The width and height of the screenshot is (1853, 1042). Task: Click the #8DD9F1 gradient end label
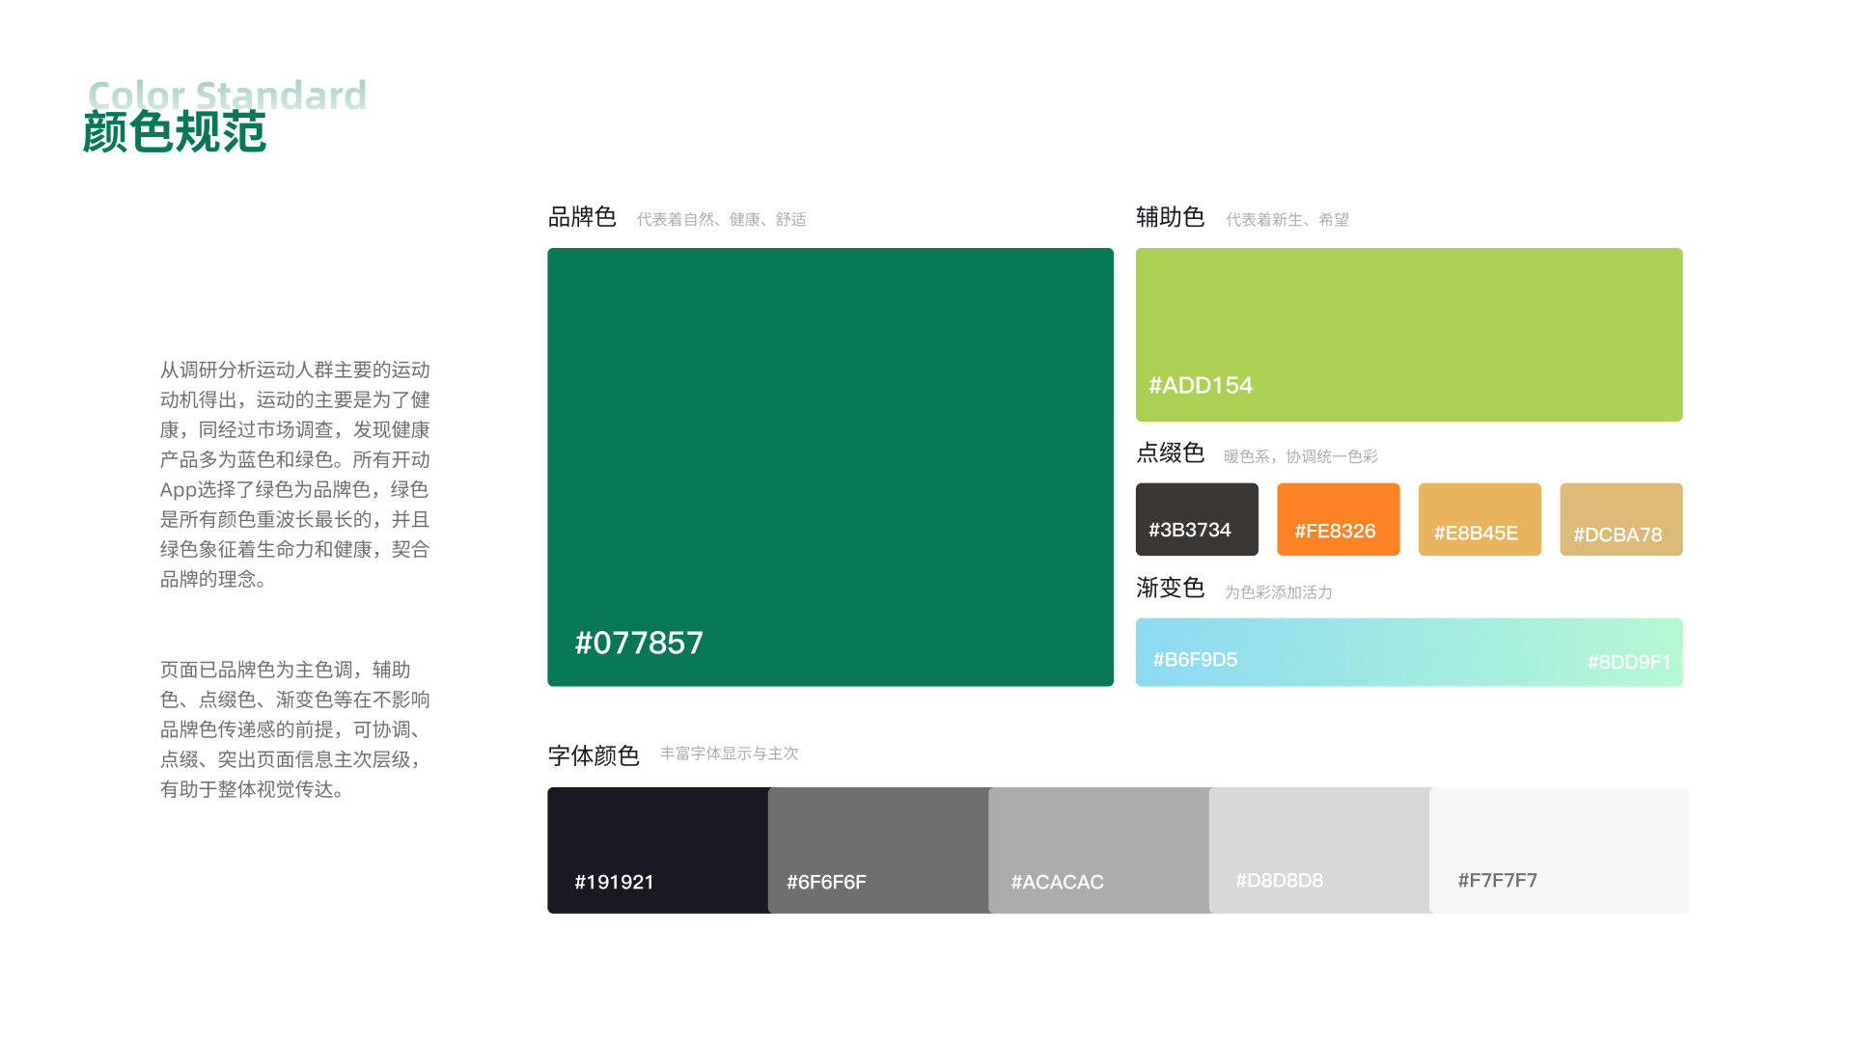(x=1628, y=662)
